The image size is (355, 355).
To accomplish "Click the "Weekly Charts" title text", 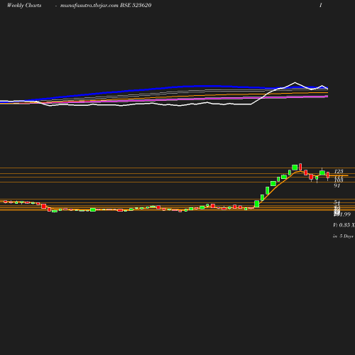I will [24, 6].
